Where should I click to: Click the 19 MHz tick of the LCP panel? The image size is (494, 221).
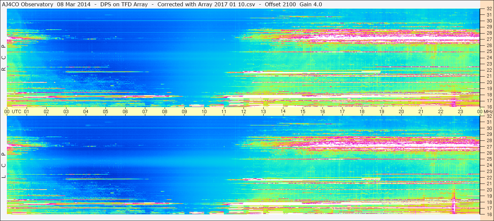pos(489,196)
